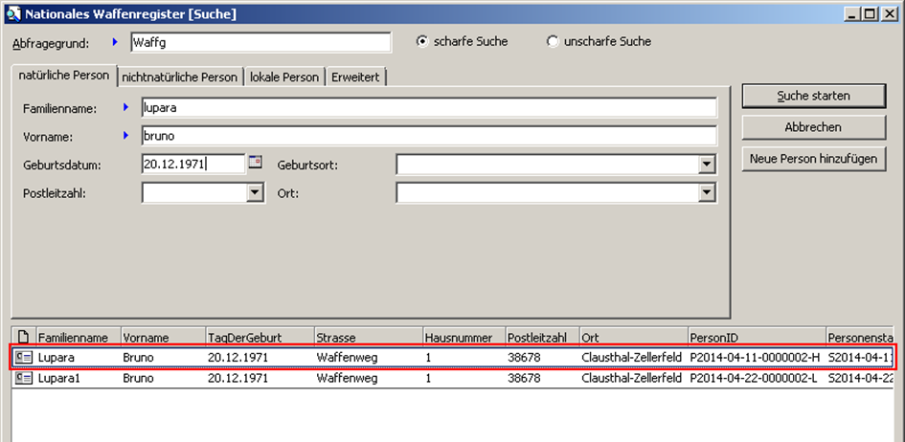
Task: Click the blue arrow next to Familienname
Action: 125,107
